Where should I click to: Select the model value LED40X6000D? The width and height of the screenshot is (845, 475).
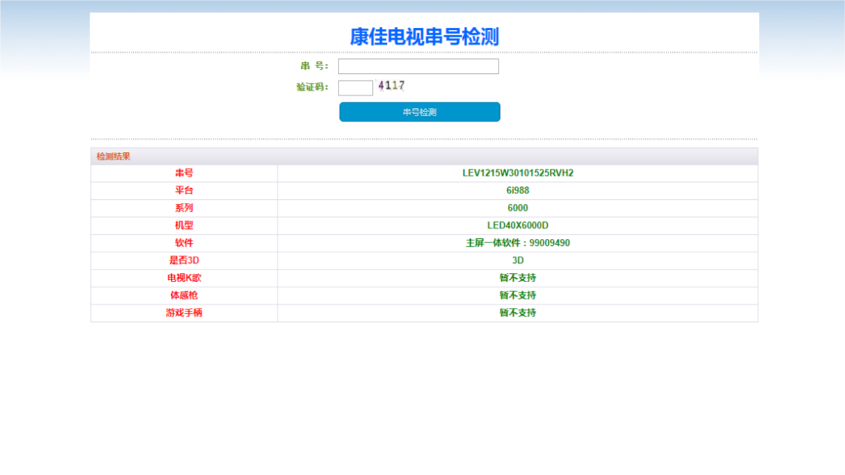point(518,225)
